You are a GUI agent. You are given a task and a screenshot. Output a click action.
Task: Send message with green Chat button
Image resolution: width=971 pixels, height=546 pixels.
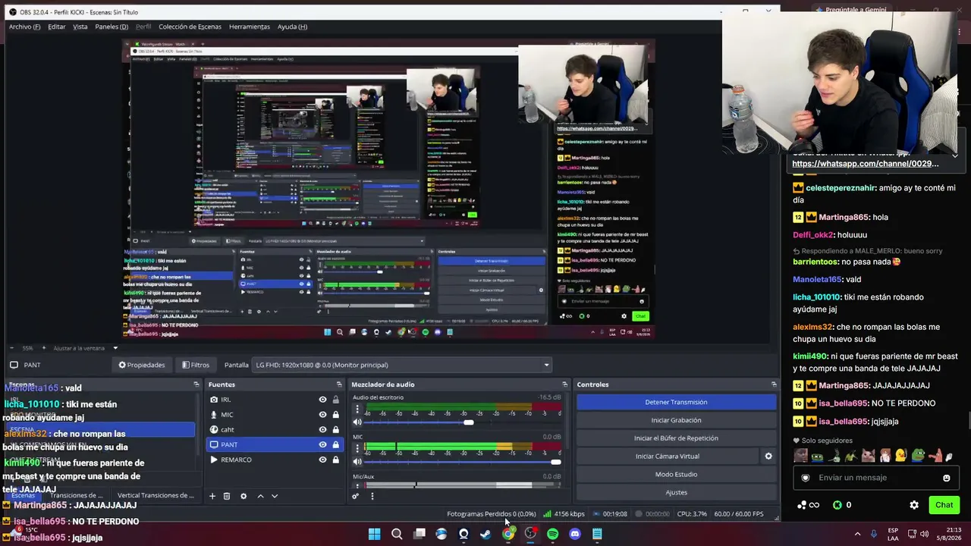(x=944, y=505)
